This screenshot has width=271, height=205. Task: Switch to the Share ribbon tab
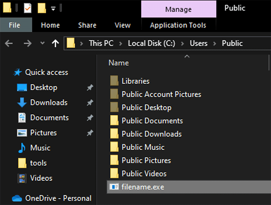click(87, 25)
